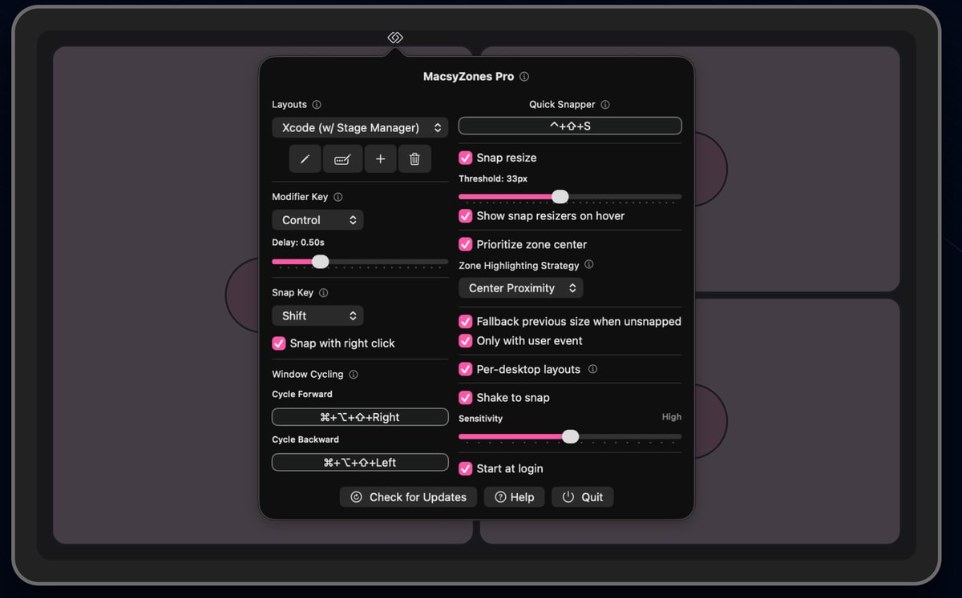Open the Help button

click(515, 497)
